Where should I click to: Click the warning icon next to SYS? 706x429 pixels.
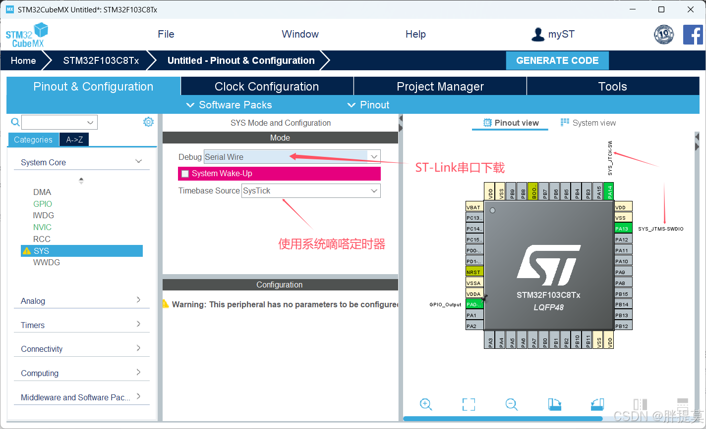pos(27,251)
